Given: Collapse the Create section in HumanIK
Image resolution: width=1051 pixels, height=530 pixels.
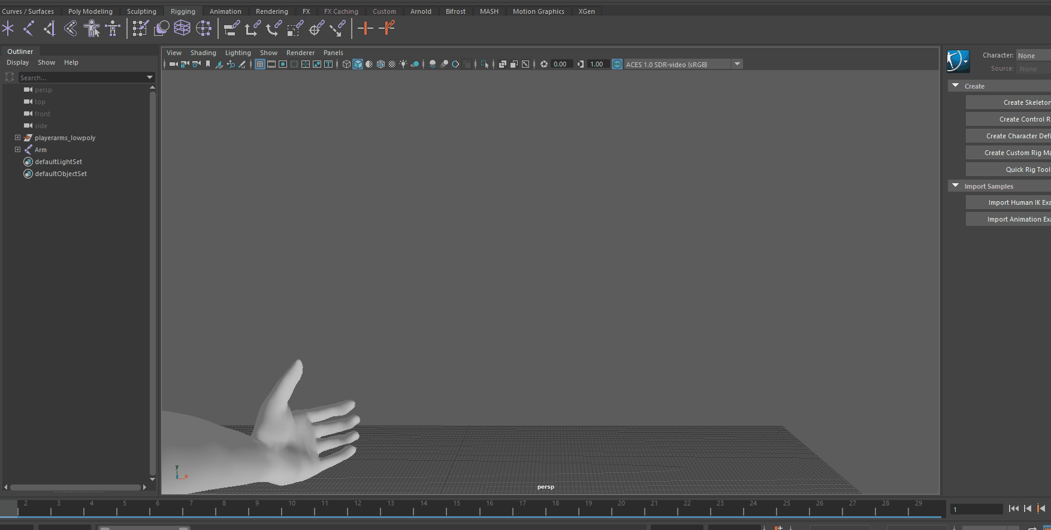Looking at the screenshot, I should [x=956, y=86].
